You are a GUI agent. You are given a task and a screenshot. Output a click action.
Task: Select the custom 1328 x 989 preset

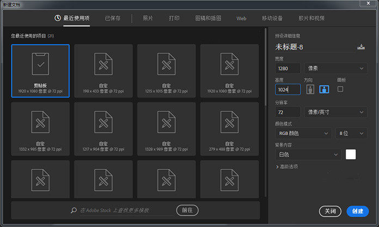coord(167,129)
